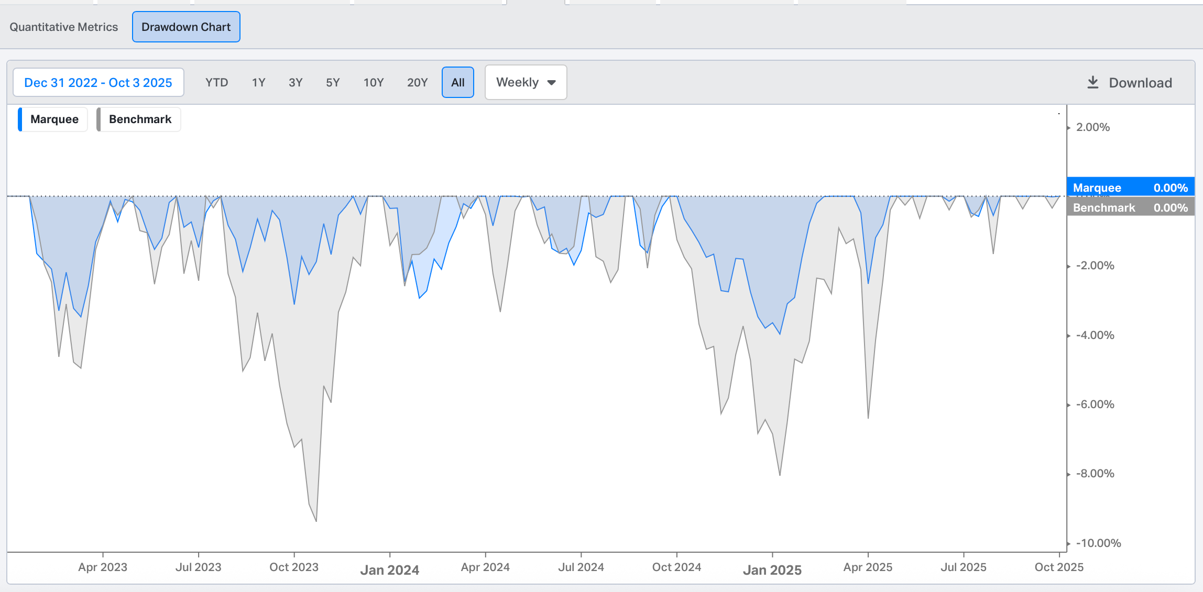This screenshot has height=592, width=1203.
Task: Toggle the Marquee series legend
Action: click(x=54, y=119)
